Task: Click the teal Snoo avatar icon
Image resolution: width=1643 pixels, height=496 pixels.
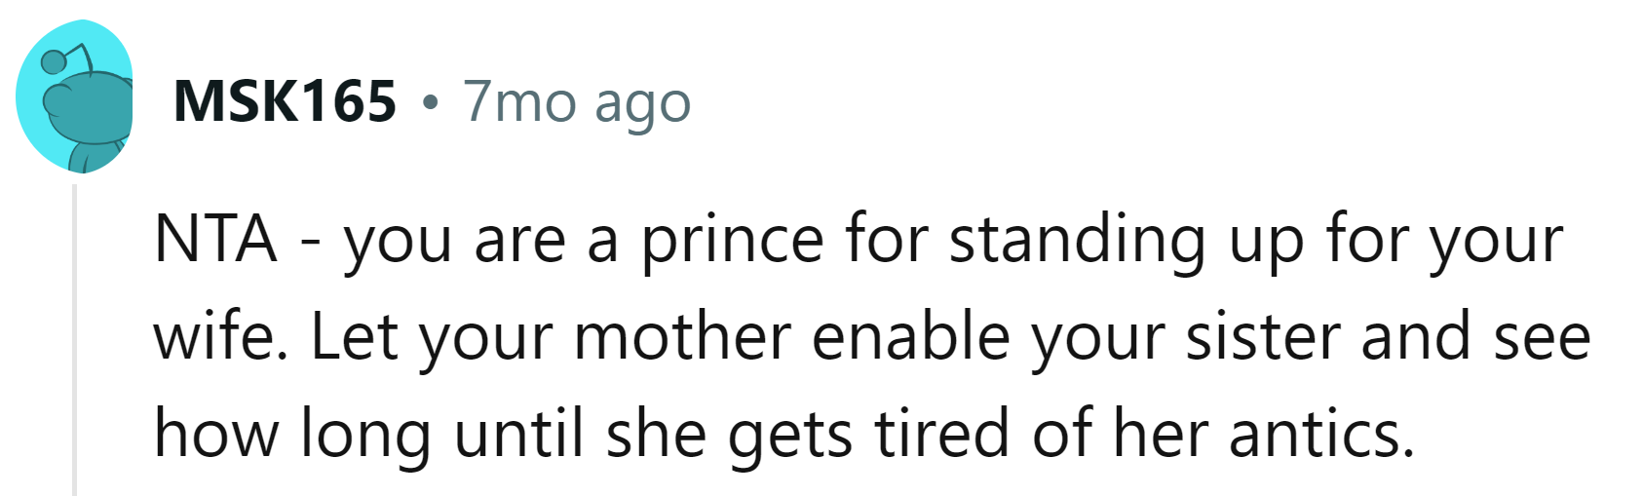Action: [75, 97]
